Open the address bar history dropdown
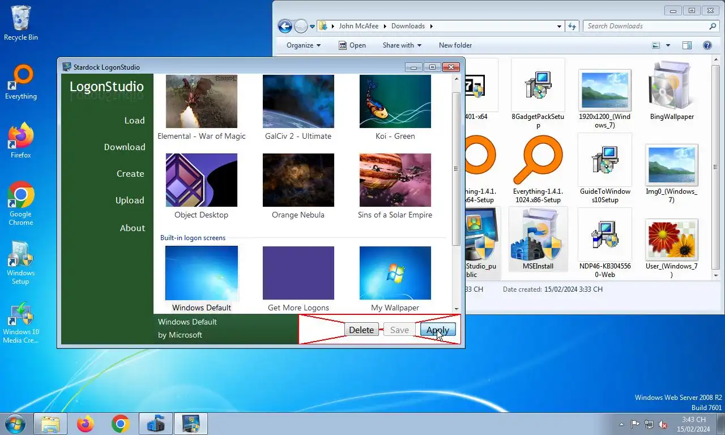725x435 pixels. coord(559,26)
